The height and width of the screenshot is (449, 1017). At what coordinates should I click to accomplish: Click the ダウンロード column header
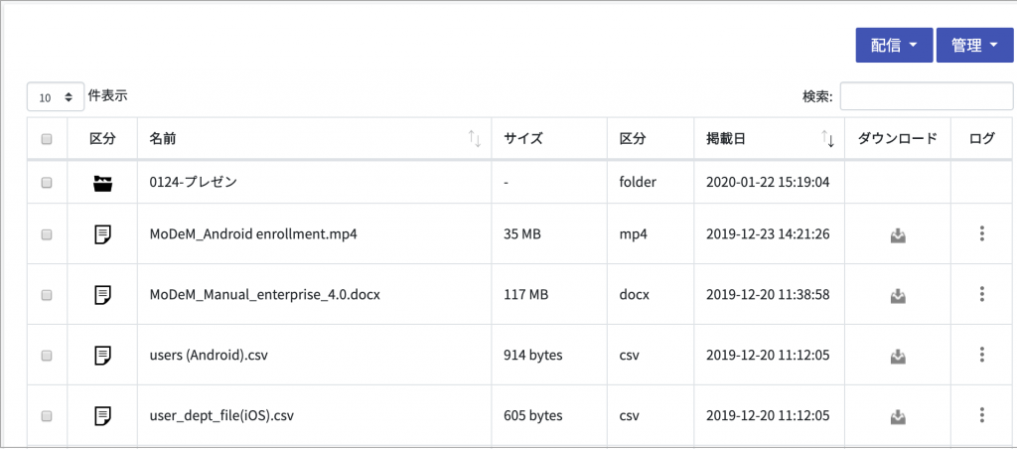tap(898, 138)
